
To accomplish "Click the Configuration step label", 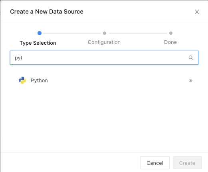I will 104,42.
